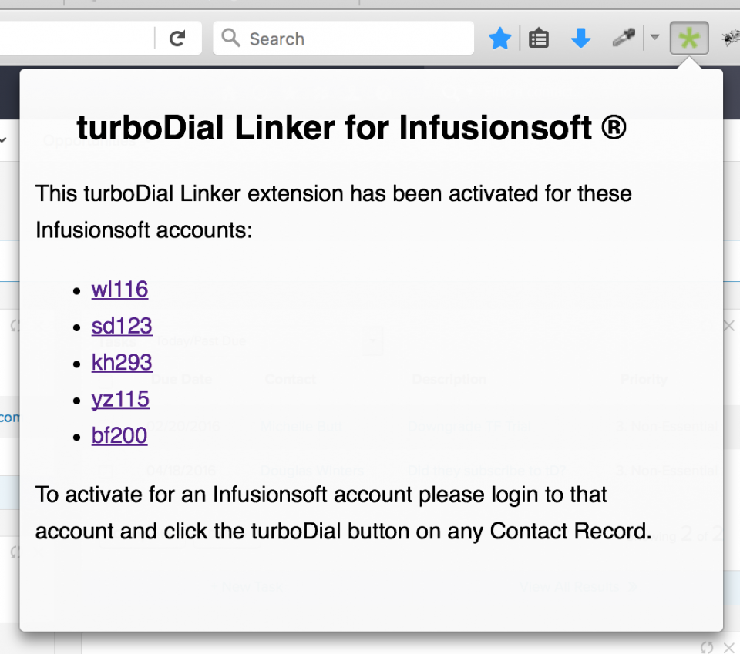Follow the sd123 account link
740x654 pixels.
click(122, 326)
